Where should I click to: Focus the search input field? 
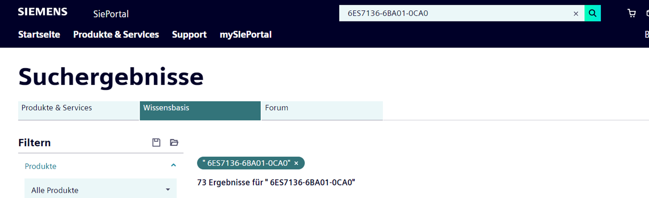click(x=454, y=13)
